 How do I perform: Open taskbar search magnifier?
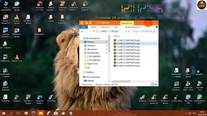point(11,113)
